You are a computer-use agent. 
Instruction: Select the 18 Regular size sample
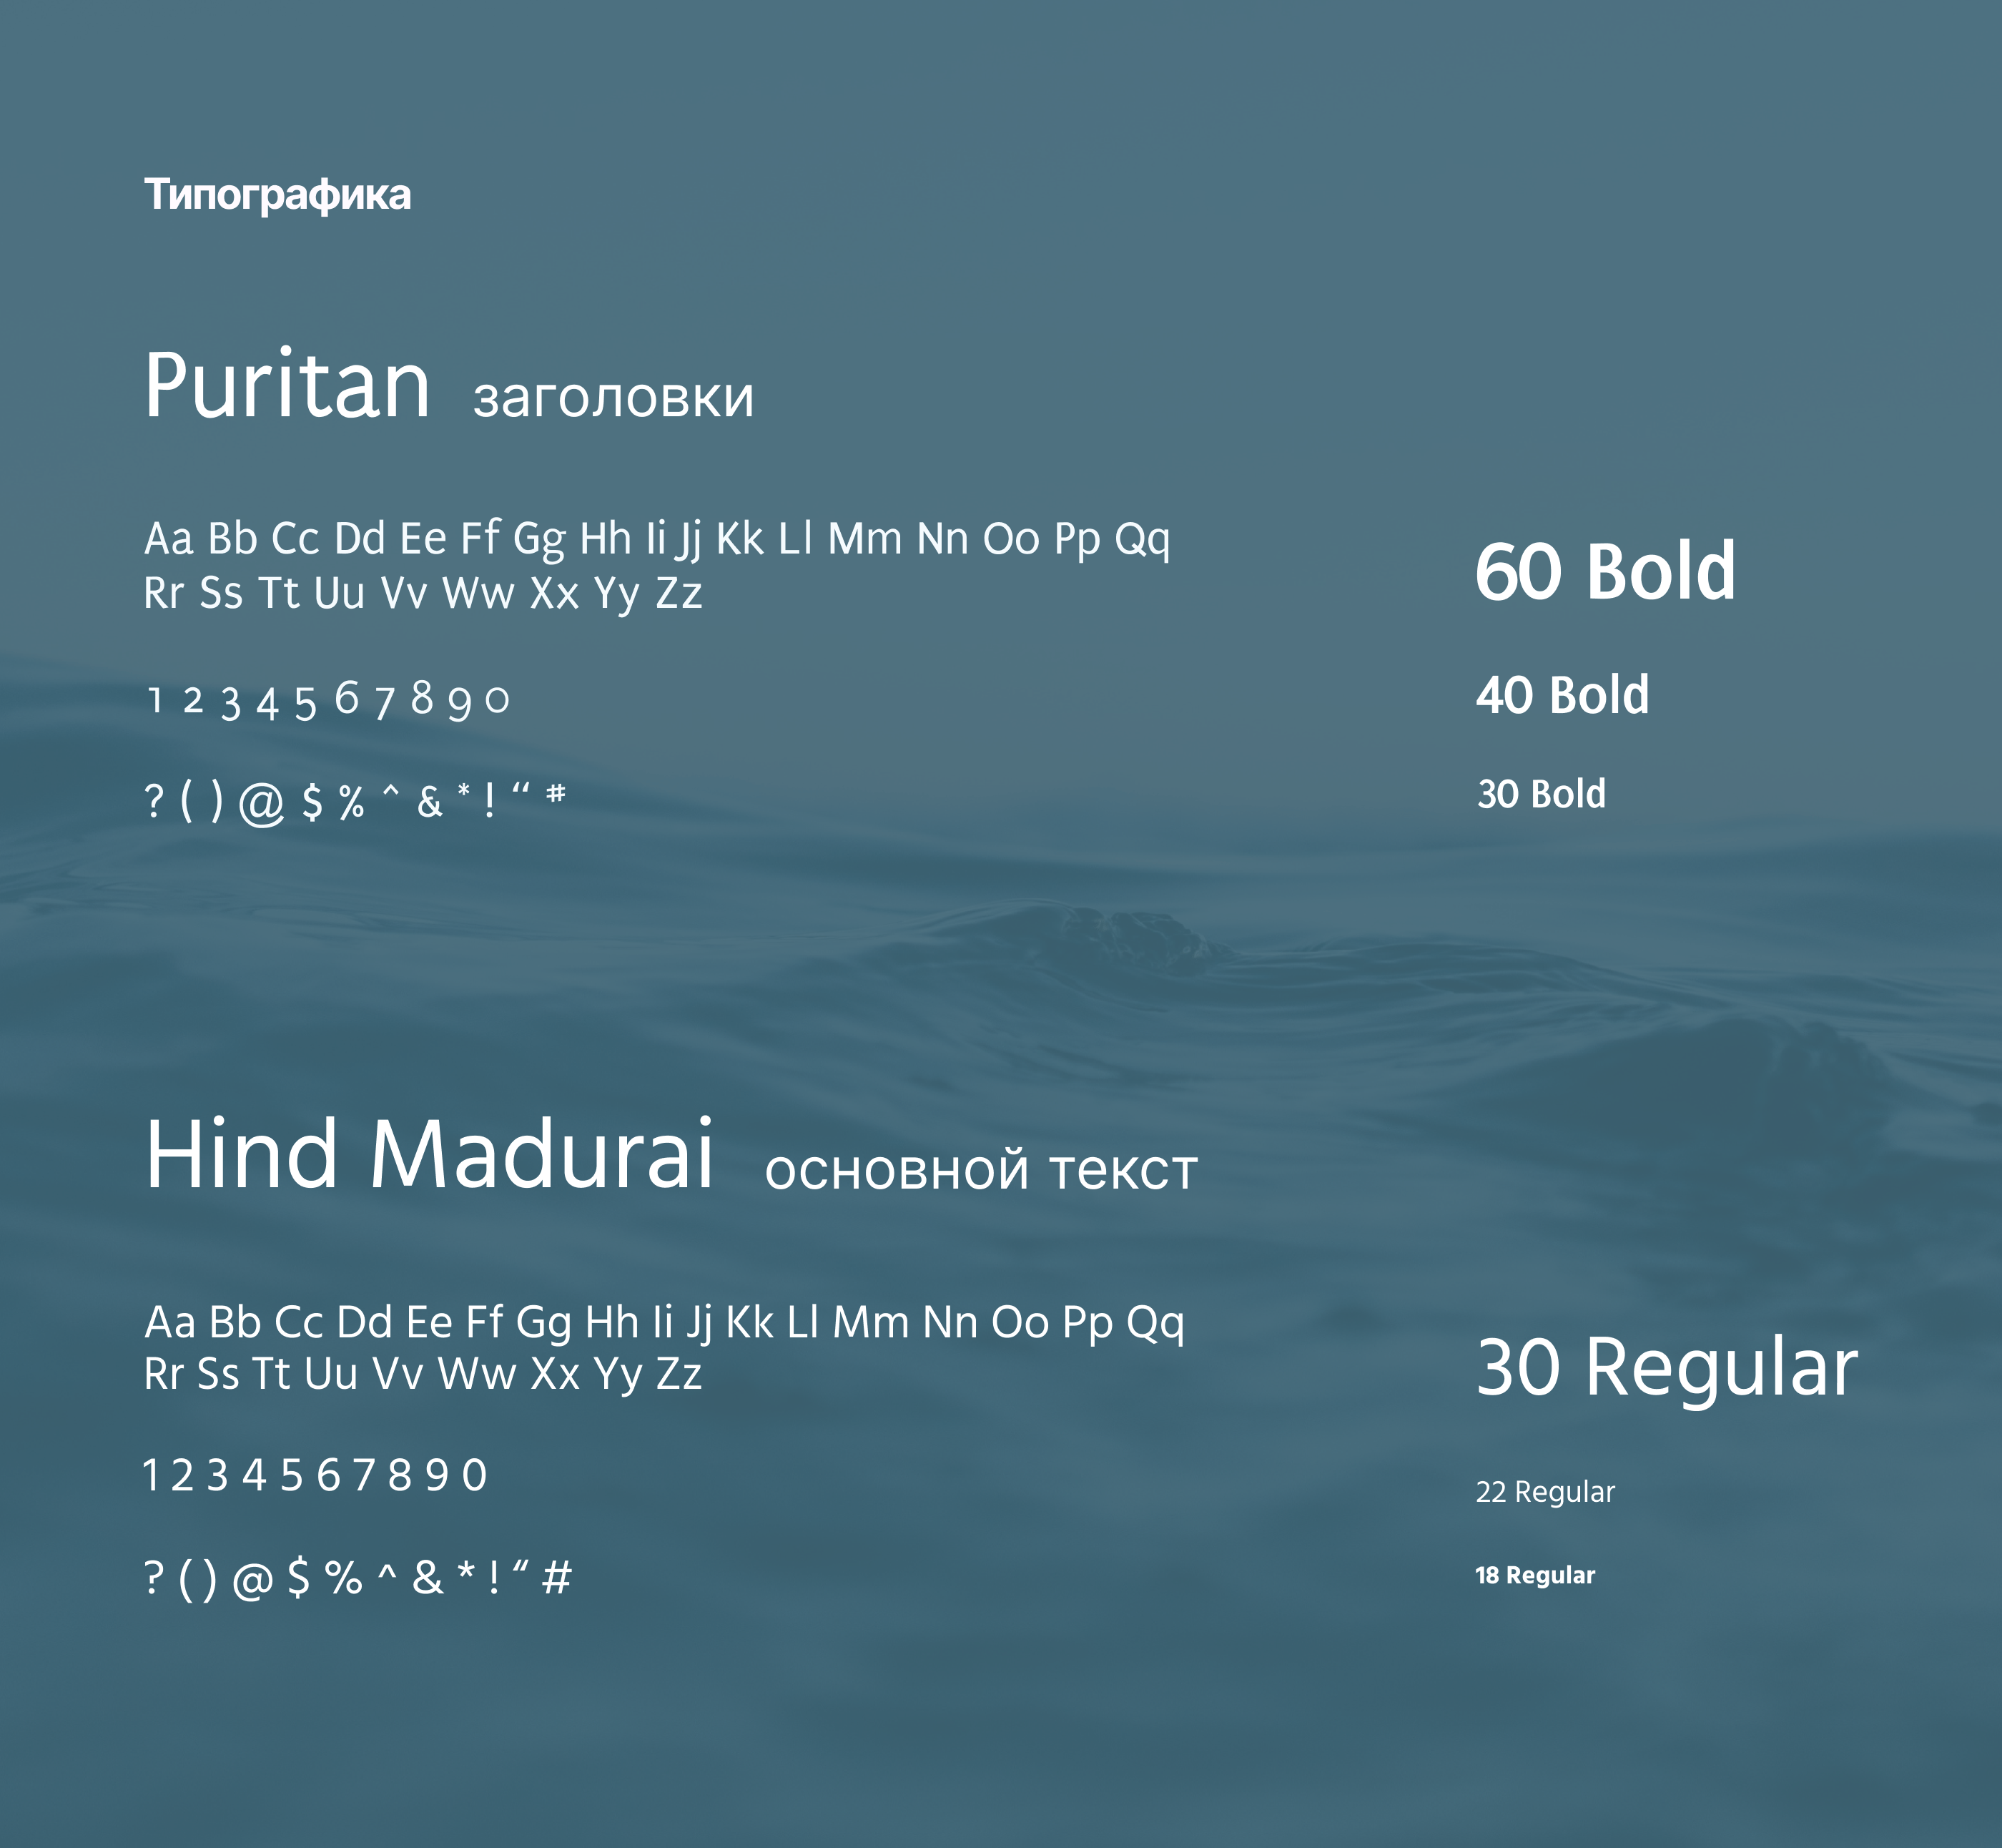pos(1535,1575)
